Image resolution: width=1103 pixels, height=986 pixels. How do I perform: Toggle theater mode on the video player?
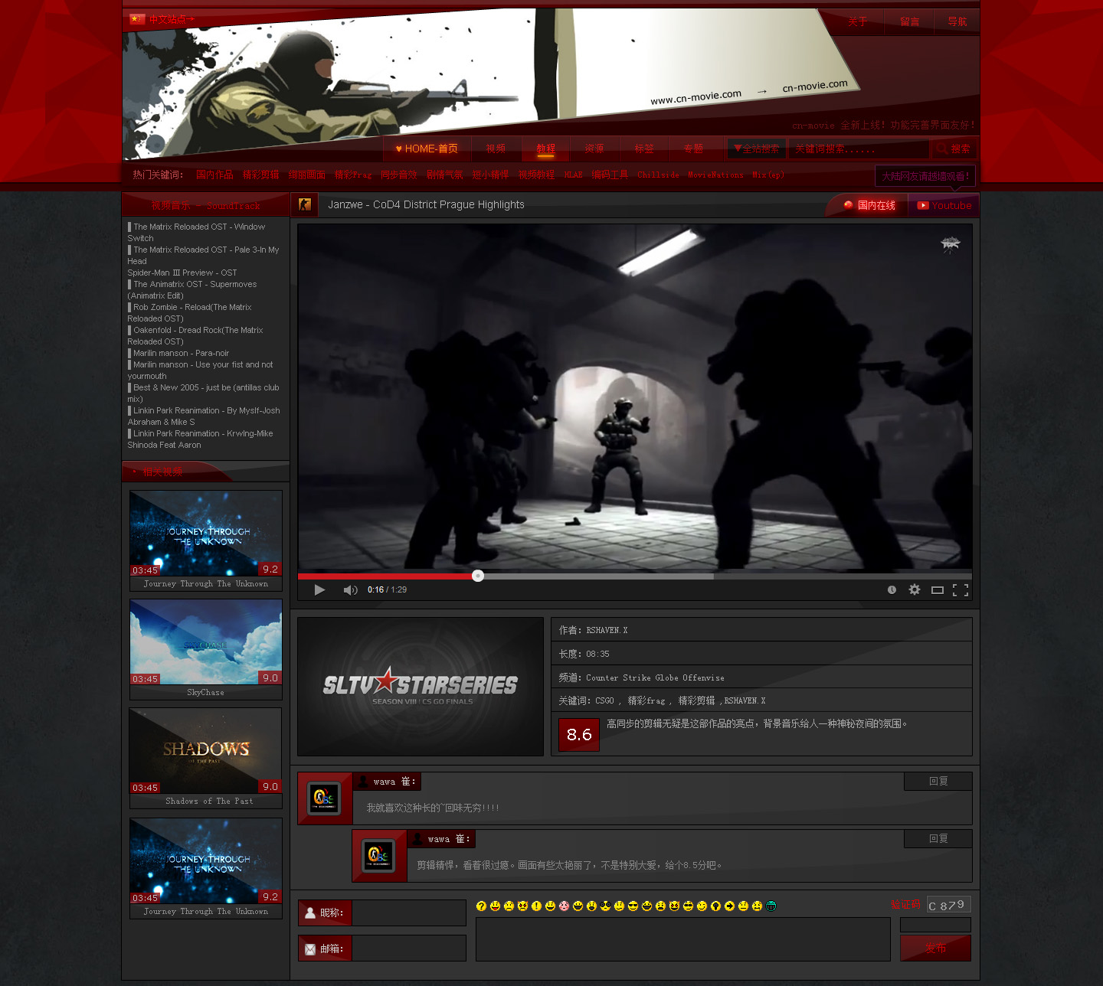point(937,589)
